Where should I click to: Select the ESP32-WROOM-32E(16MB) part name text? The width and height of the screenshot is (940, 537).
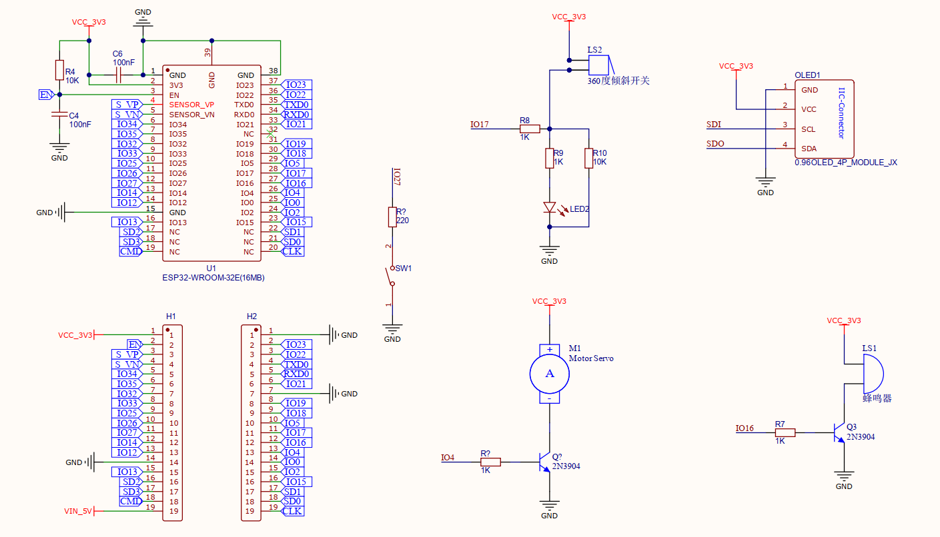pyautogui.click(x=213, y=278)
